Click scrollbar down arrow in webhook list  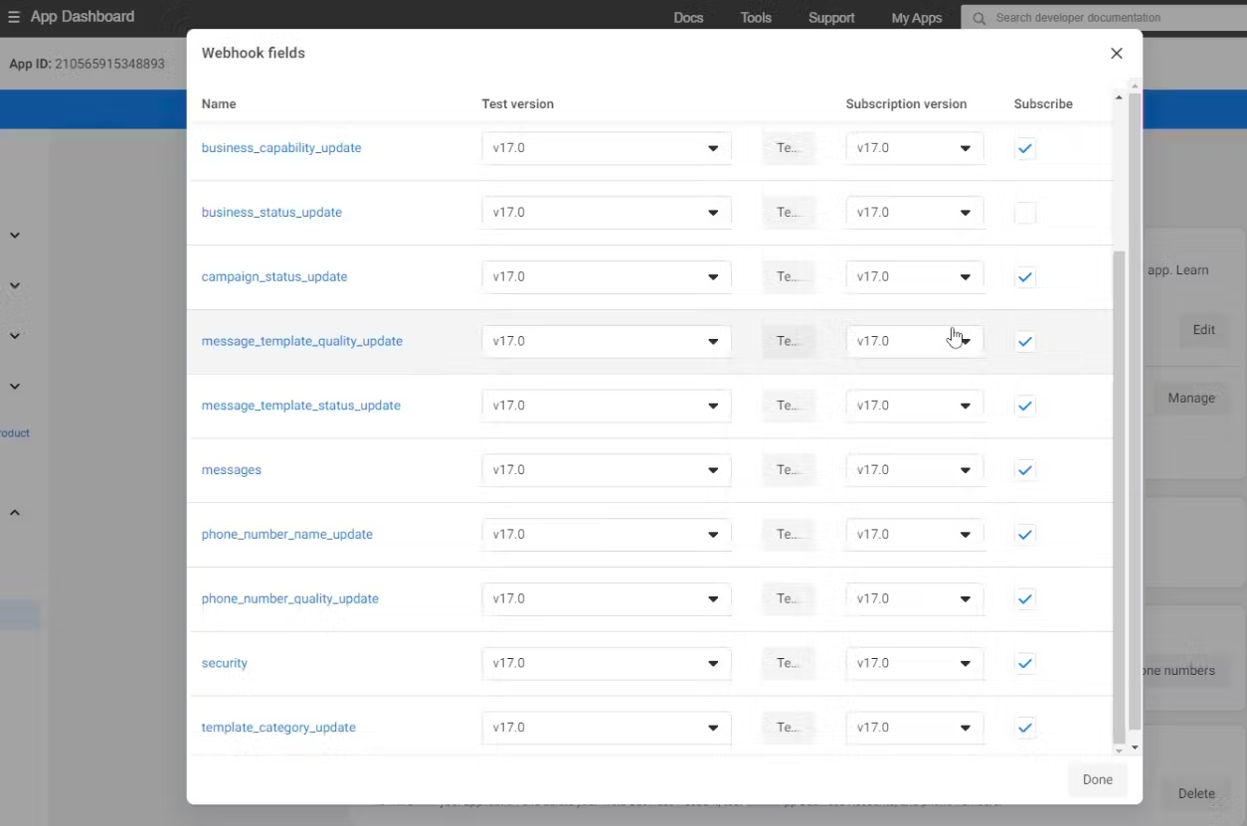pyautogui.click(x=1119, y=750)
